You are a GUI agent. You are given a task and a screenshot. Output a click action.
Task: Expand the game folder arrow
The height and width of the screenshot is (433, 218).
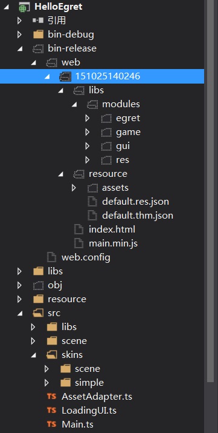click(x=88, y=132)
